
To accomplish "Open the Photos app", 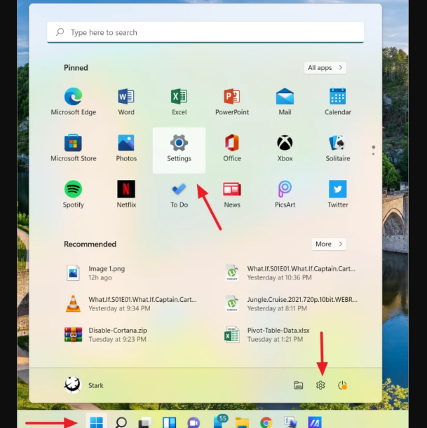I will 126,148.
